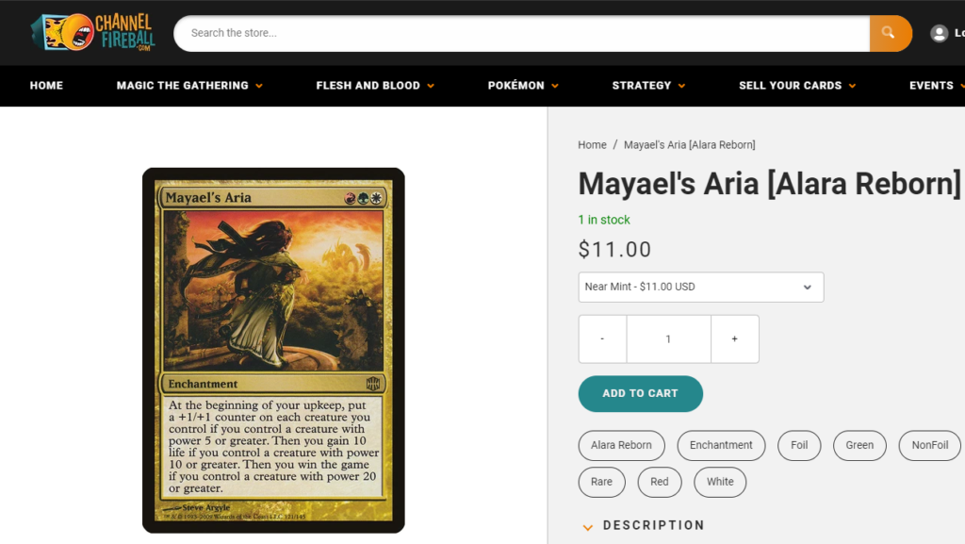Expand the Description section chevron

point(588,527)
